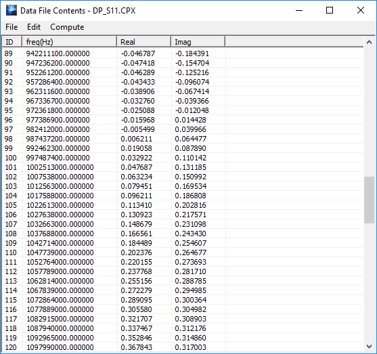Open the Compute menu

click(67, 27)
